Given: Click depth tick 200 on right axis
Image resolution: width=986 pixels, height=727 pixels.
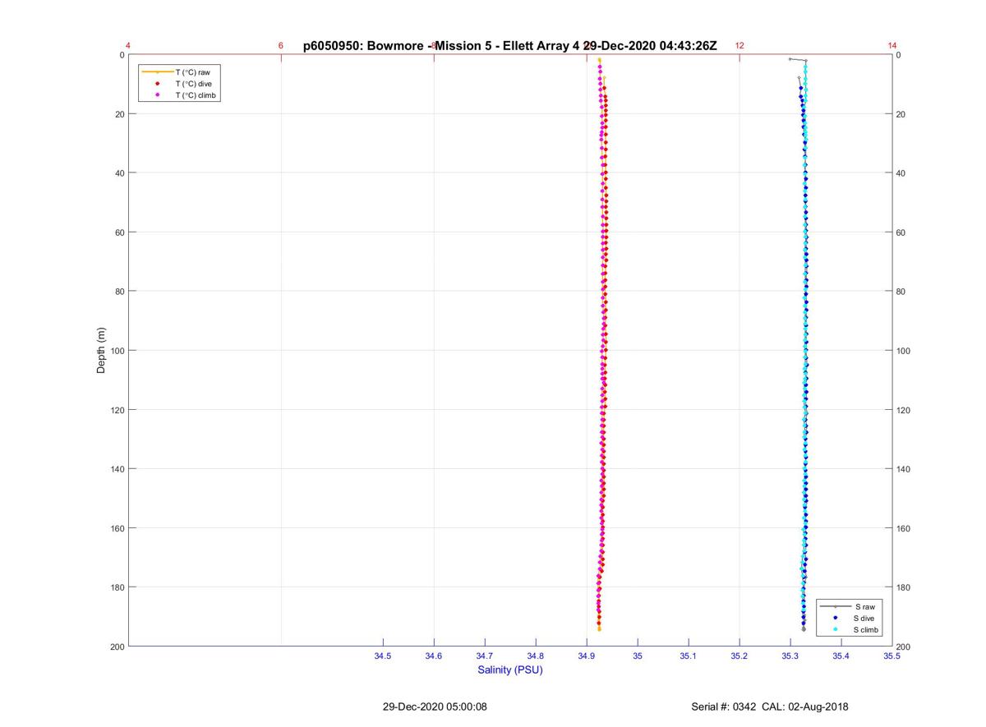Looking at the screenshot, I should pyautogui.click(x=904, y=647).
